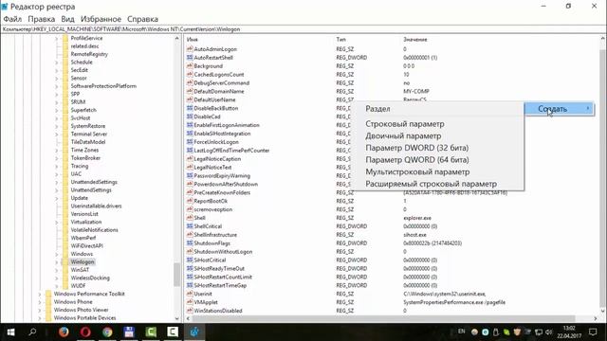Expand the SoftwareProtectionPlatform key
Screen dimensions: 607x341
click(x=57, y=86)
